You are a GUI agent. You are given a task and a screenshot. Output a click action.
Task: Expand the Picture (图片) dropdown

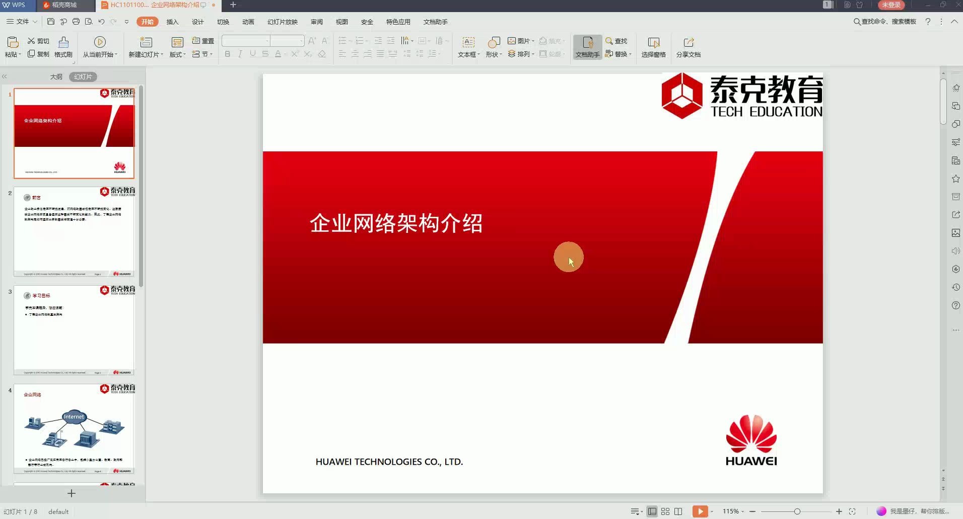[521, 41]
